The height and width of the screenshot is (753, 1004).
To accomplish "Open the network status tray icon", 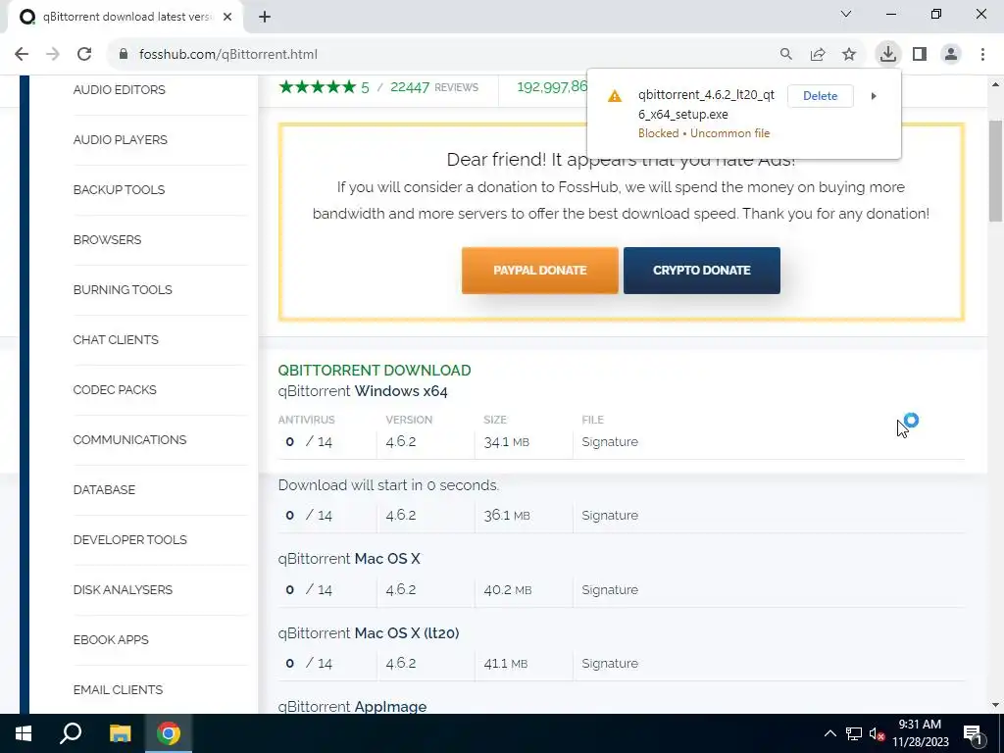I will click(x=854, y=733).
